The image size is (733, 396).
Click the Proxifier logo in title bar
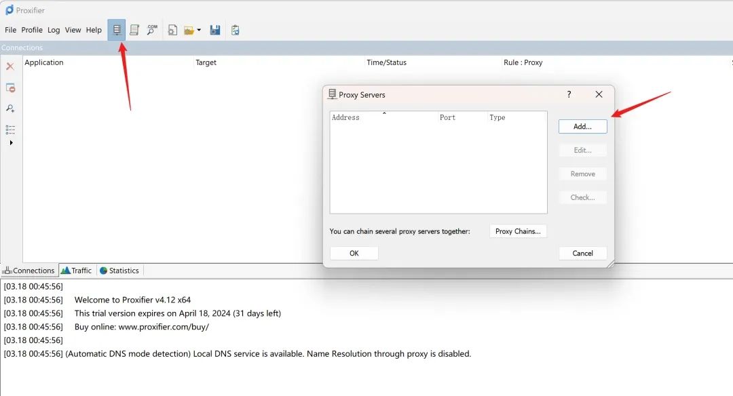[9, 9]
